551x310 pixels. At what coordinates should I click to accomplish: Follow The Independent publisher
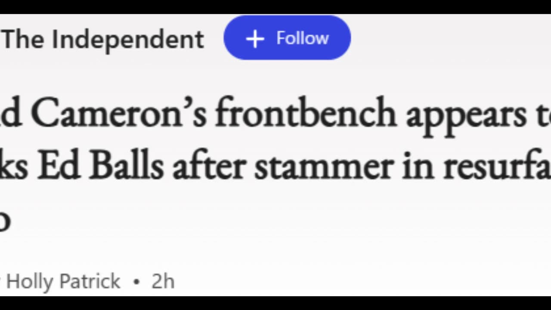pyautogui.click(x=287, y=38)
